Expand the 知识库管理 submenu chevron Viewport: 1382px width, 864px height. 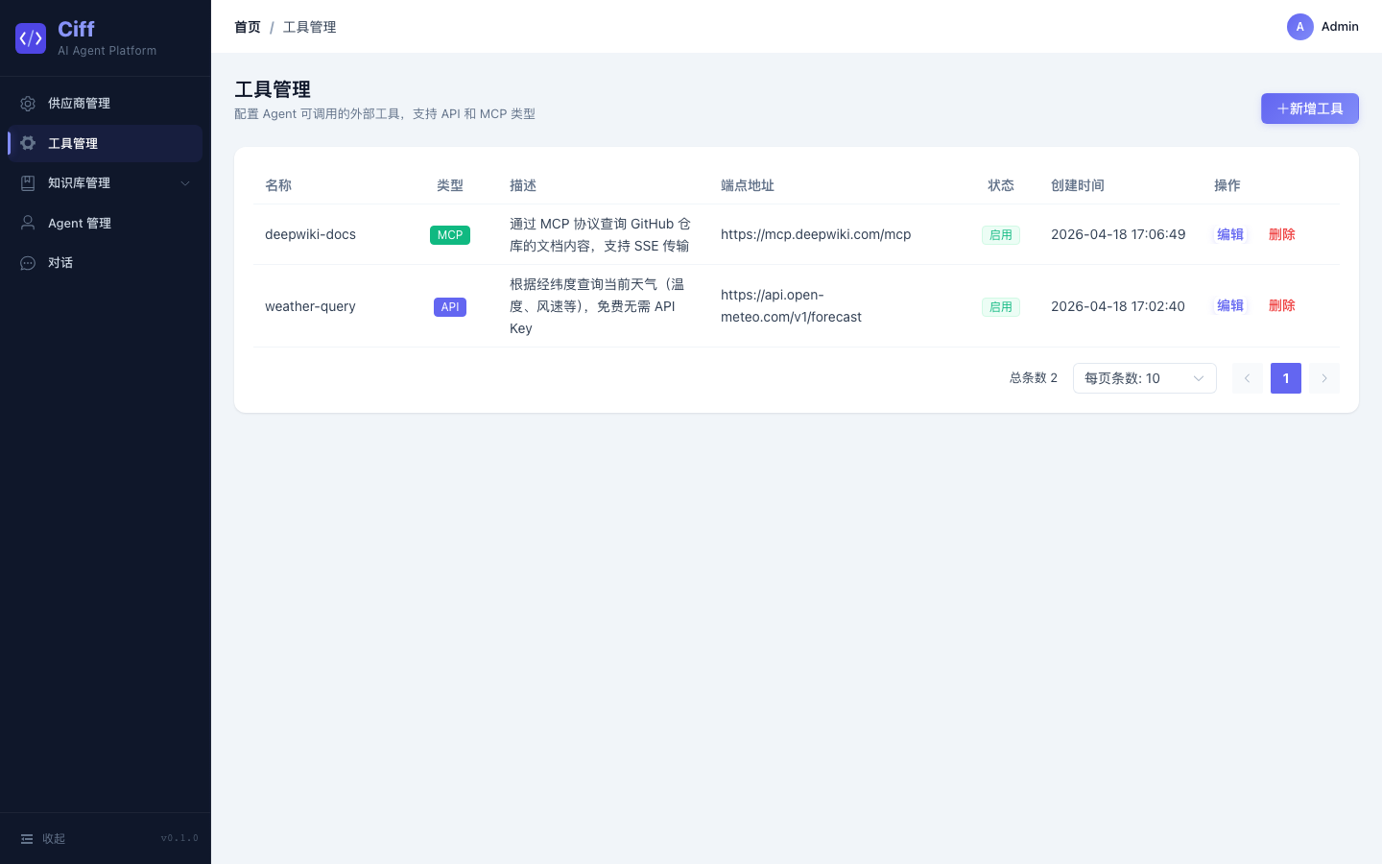click(185, 183)
